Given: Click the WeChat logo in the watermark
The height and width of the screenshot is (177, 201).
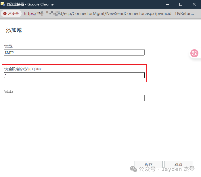Looking at the screenshot, I should pos(133,169).
